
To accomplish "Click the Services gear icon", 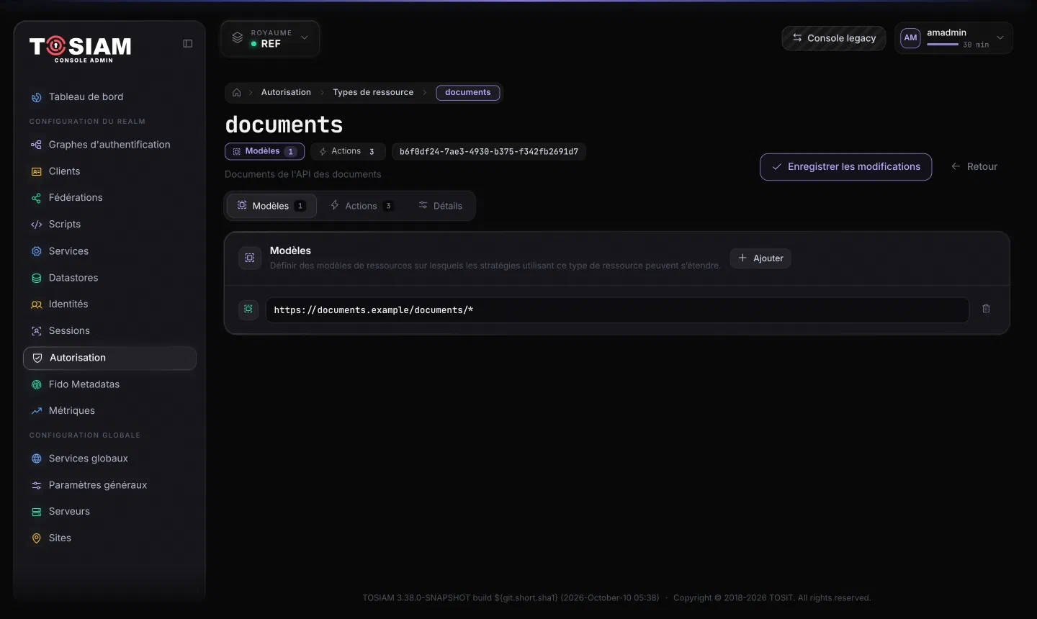I will coord(37,251).
